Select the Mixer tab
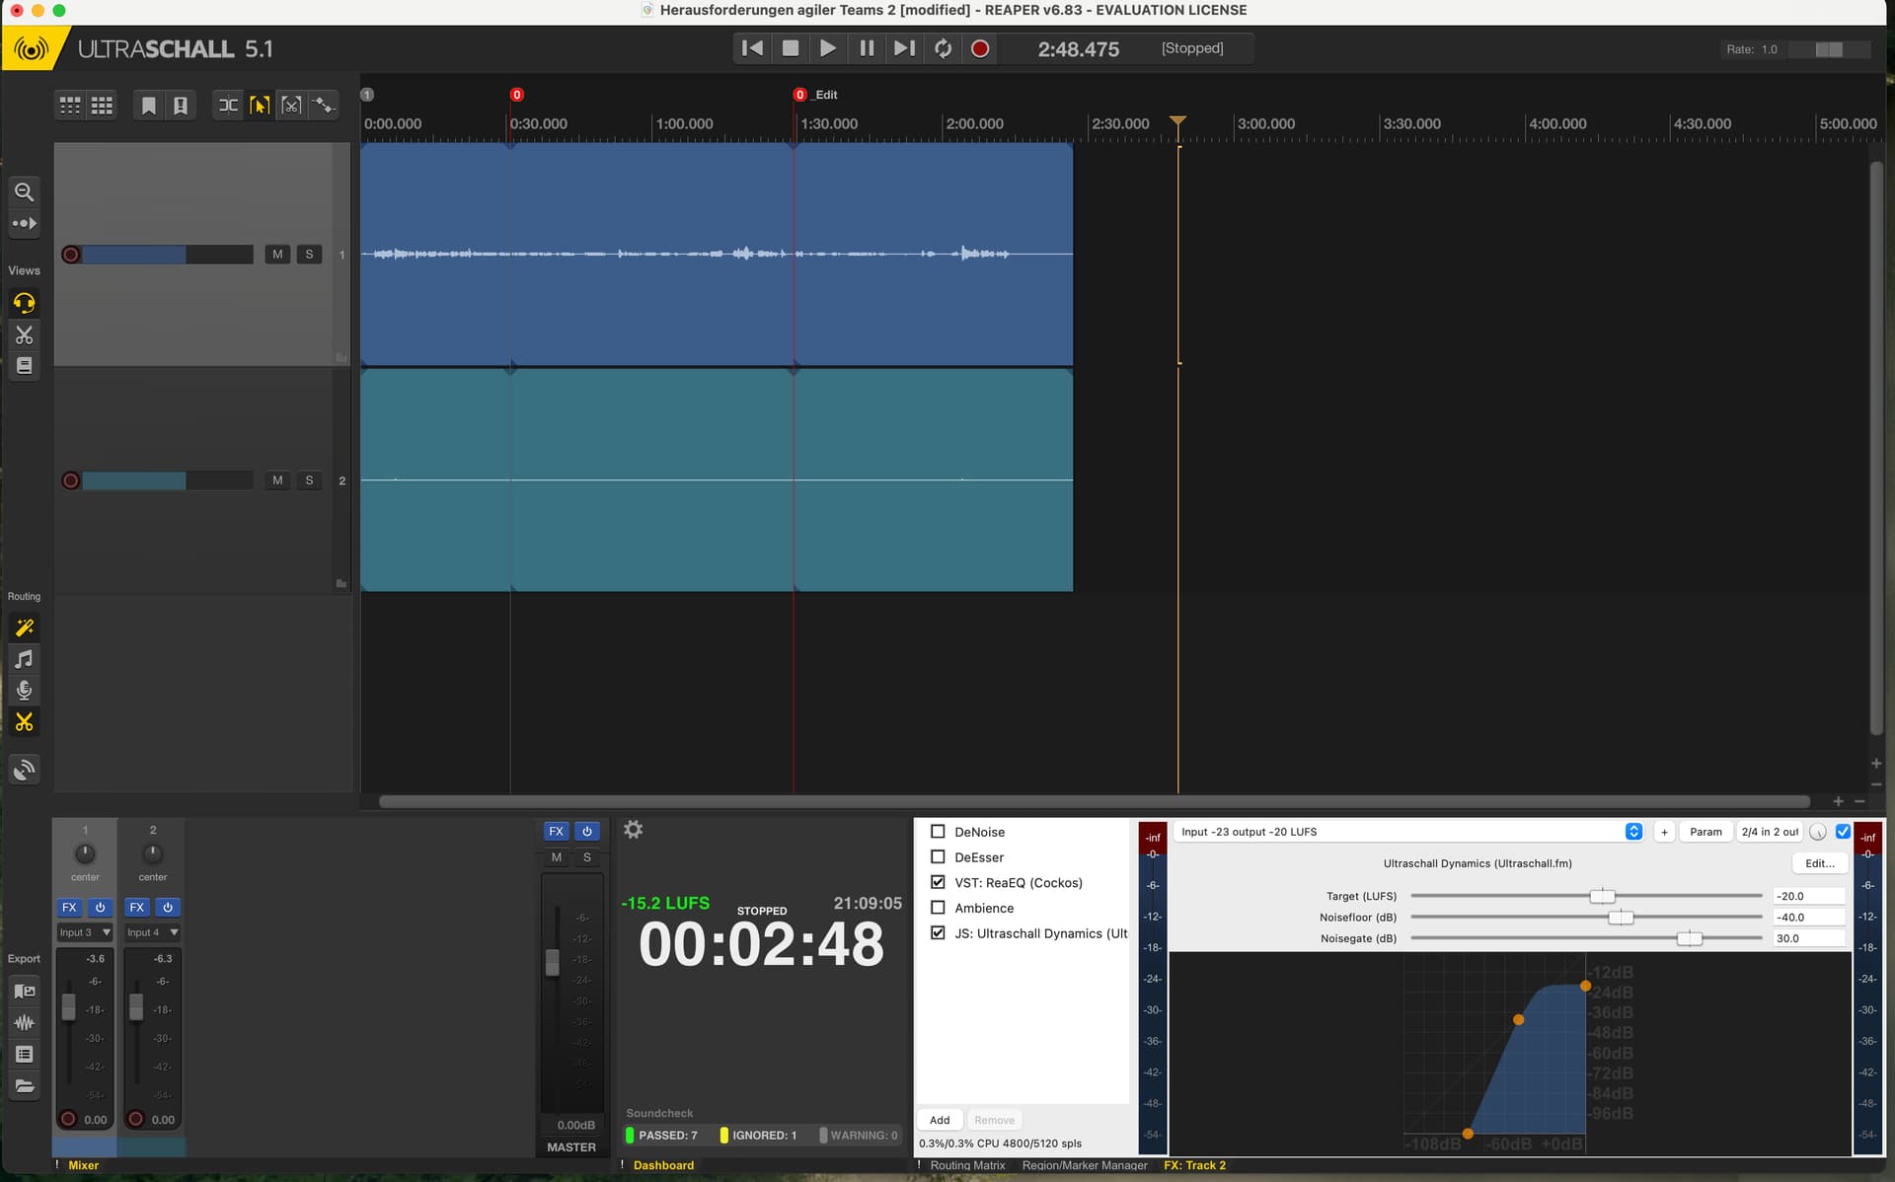The height and width of the screenshot is (1182, 1895). 83,1165
